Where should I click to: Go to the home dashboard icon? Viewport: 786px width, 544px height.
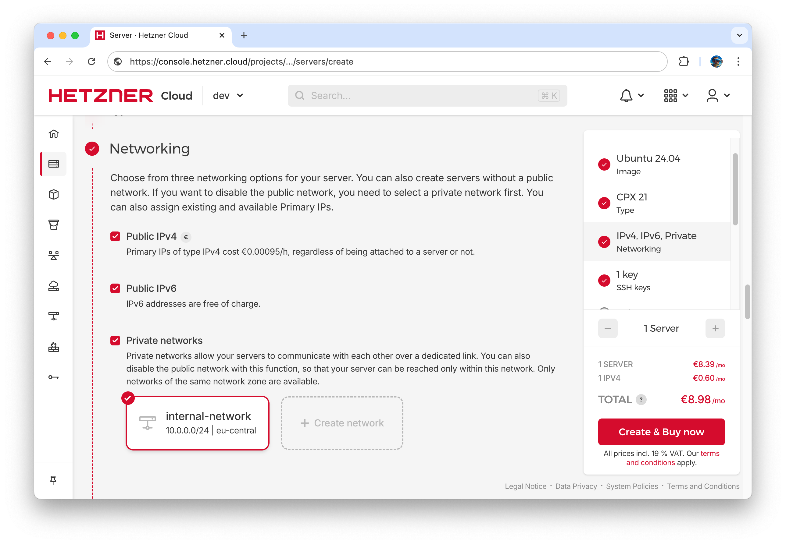coord(54,134)
